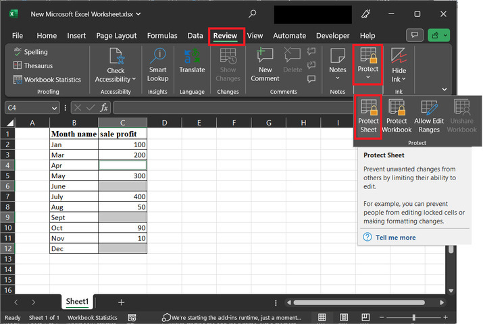This screenshot has height=324, width=483.
Task: Expand the Check Accessibility dropdown
Action: (134, 79)
